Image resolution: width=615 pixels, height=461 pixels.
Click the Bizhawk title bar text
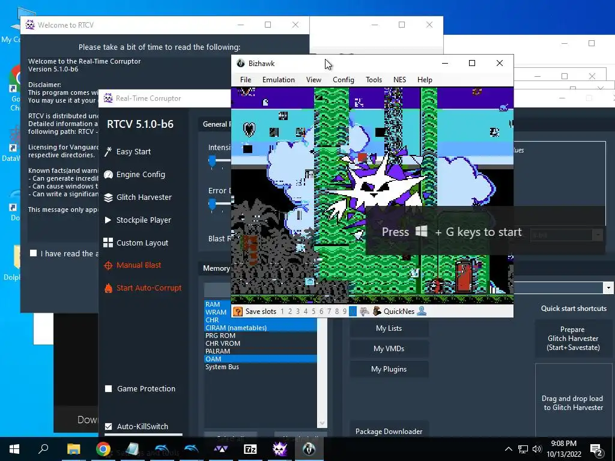coord(261,64)
